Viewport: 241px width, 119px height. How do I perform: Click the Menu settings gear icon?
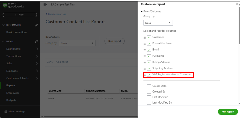tap(6, 112)
